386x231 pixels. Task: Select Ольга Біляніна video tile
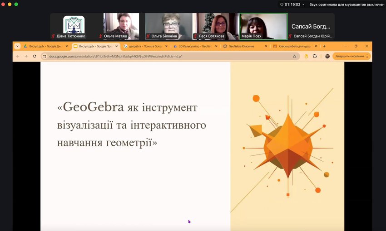pos(168,26)
